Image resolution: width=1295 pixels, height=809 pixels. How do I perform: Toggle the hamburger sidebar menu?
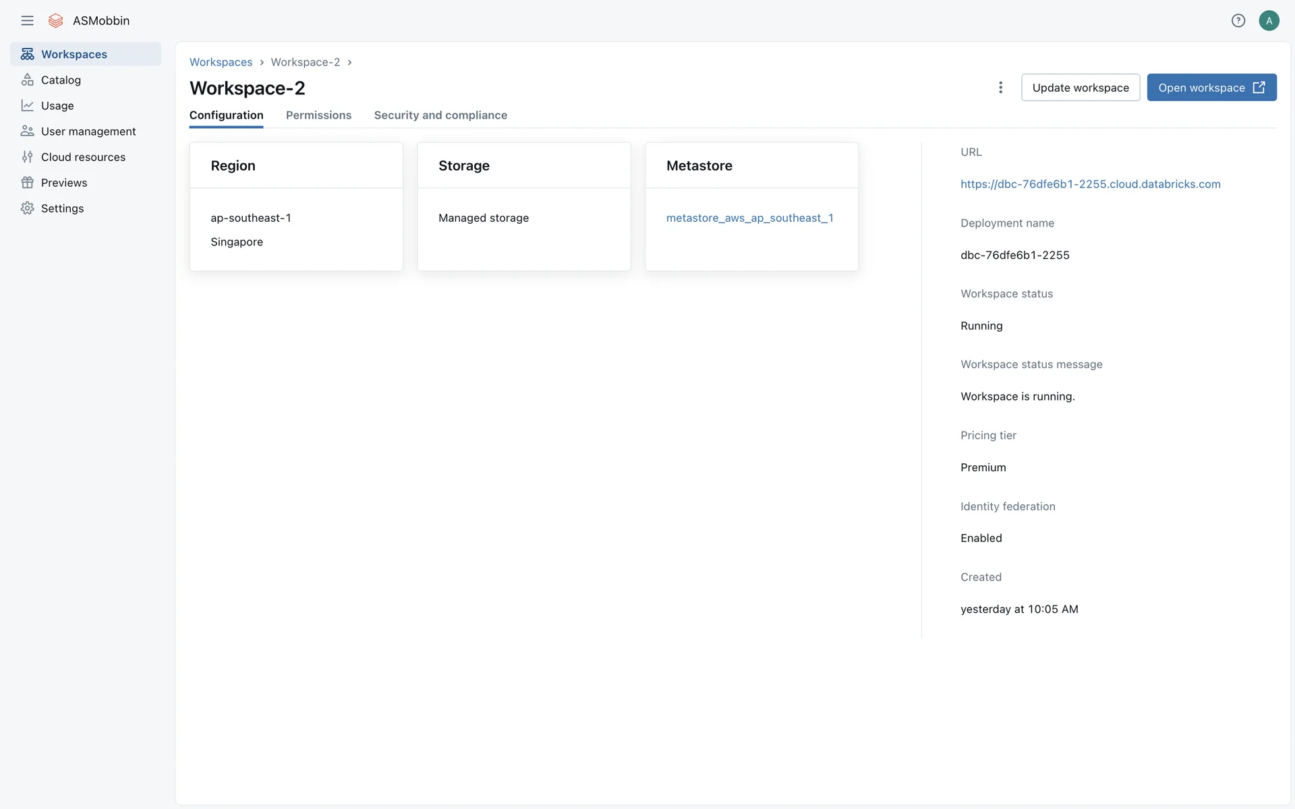pyautogui.click(x=27, y=21)
